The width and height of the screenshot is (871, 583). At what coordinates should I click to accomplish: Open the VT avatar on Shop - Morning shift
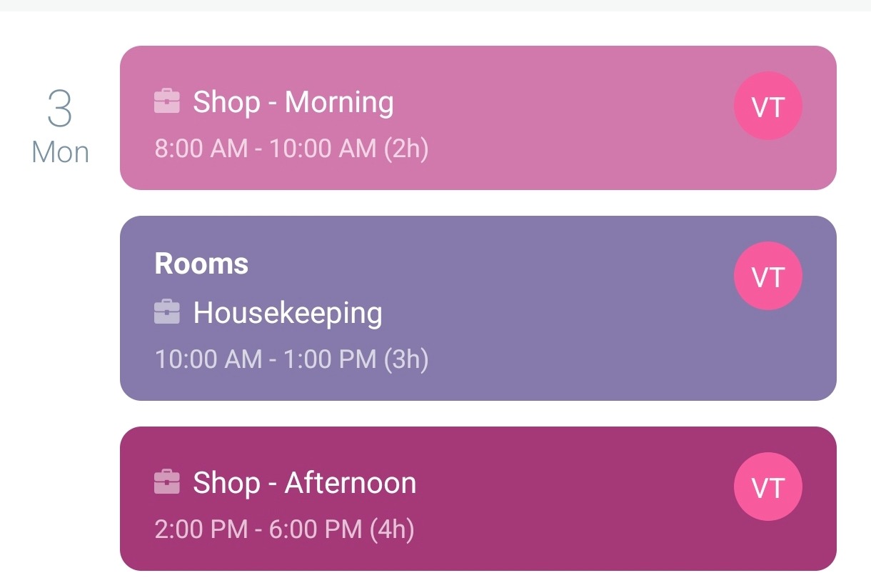click(x=768, y=106)
